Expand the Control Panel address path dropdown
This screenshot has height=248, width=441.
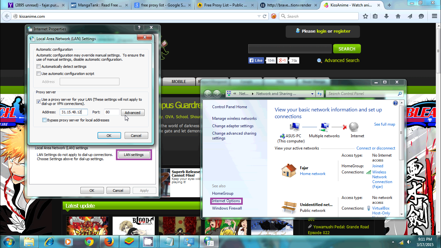click(x=312, y=94)
